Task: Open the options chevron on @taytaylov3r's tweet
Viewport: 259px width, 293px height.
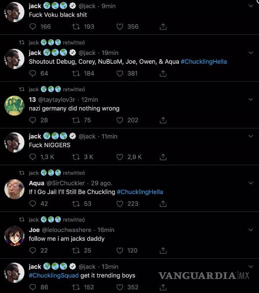Action: click(x=251, y=99)
